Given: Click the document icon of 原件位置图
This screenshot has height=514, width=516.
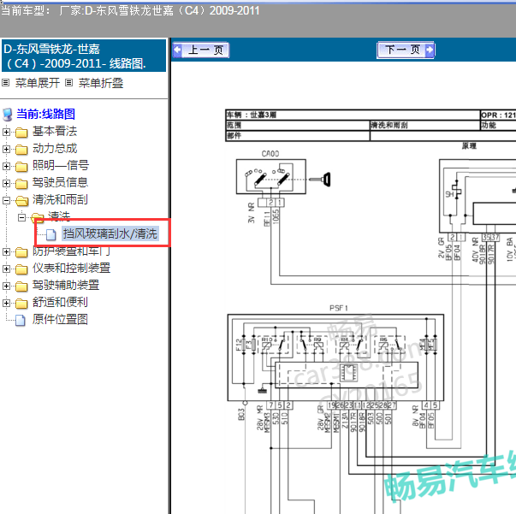Looking at the screenshot, I should (21, 320).
